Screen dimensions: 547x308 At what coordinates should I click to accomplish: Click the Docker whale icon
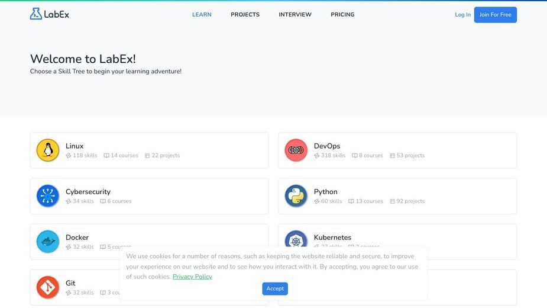tap(48, 242)
